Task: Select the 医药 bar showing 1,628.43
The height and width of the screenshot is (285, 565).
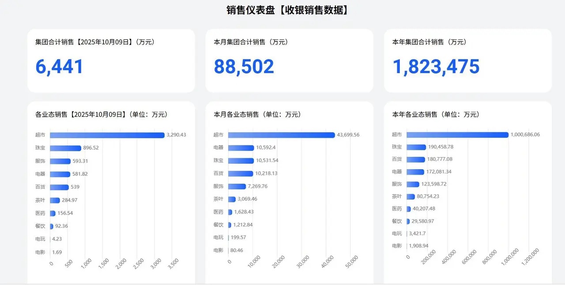Action: click(230, 212)
